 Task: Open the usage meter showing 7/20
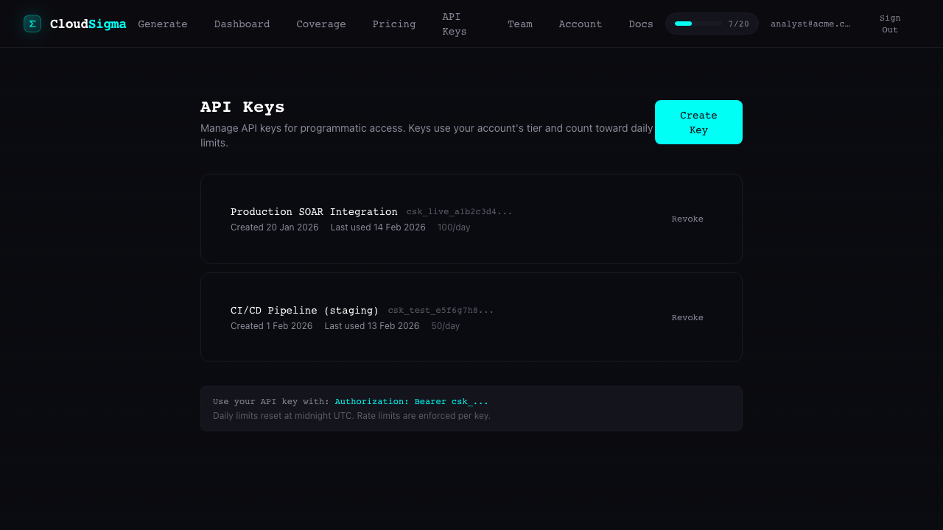[712, 24]
